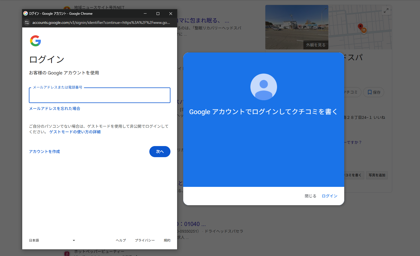Focus the メールアドレスまたは電話番号 input field

(x=100, y=95)
